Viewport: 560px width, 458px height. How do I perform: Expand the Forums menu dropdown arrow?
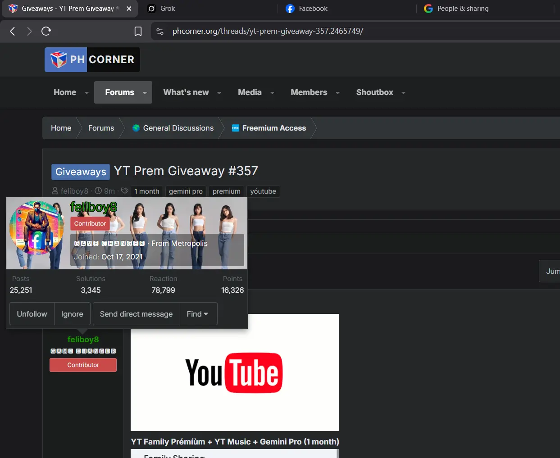click(145, 93)
